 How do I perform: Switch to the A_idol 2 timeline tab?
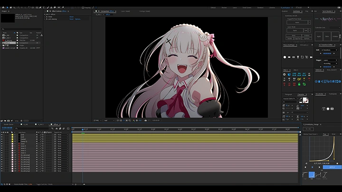[40, 124]
